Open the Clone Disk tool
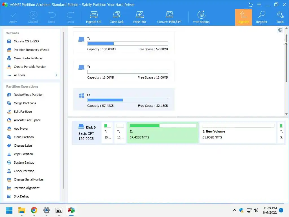 click(117, 17)
